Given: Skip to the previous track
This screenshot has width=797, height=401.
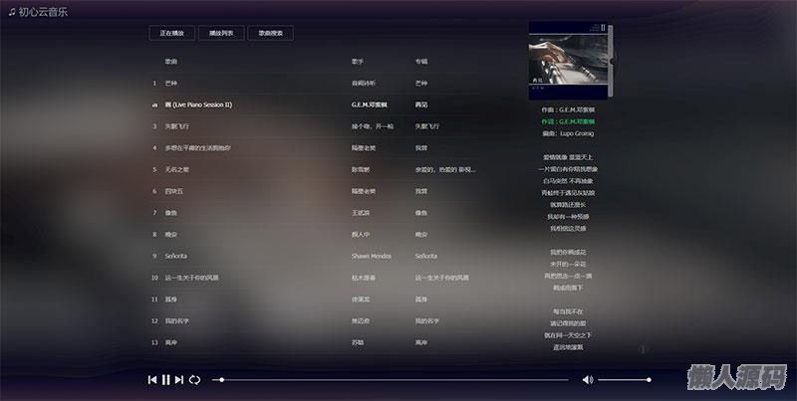Looking at the screenshot, I should click(152, 380).
